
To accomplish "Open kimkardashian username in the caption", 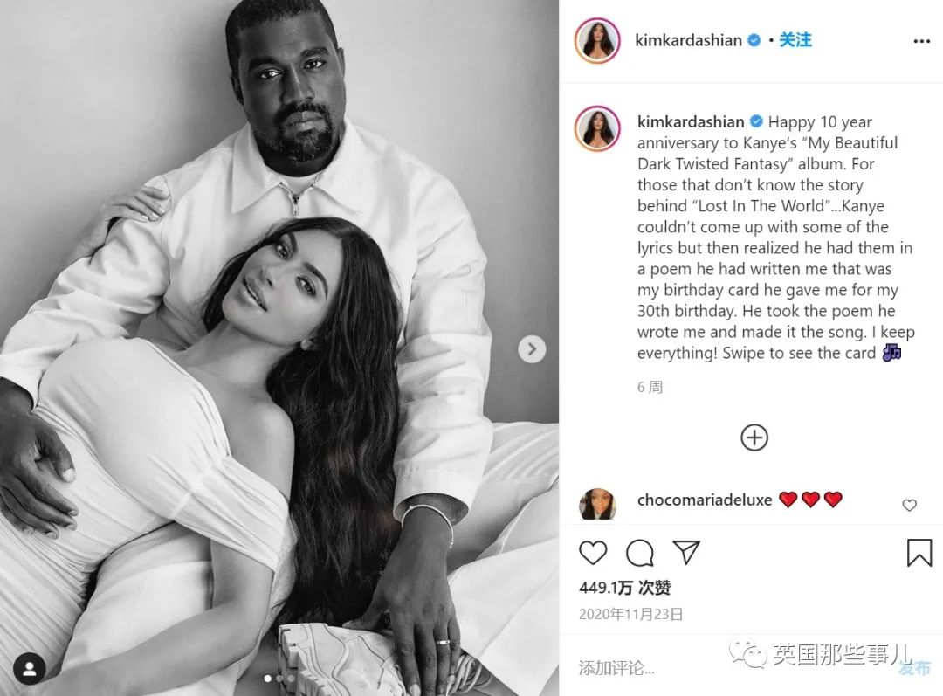I will [x=691, y=122].
